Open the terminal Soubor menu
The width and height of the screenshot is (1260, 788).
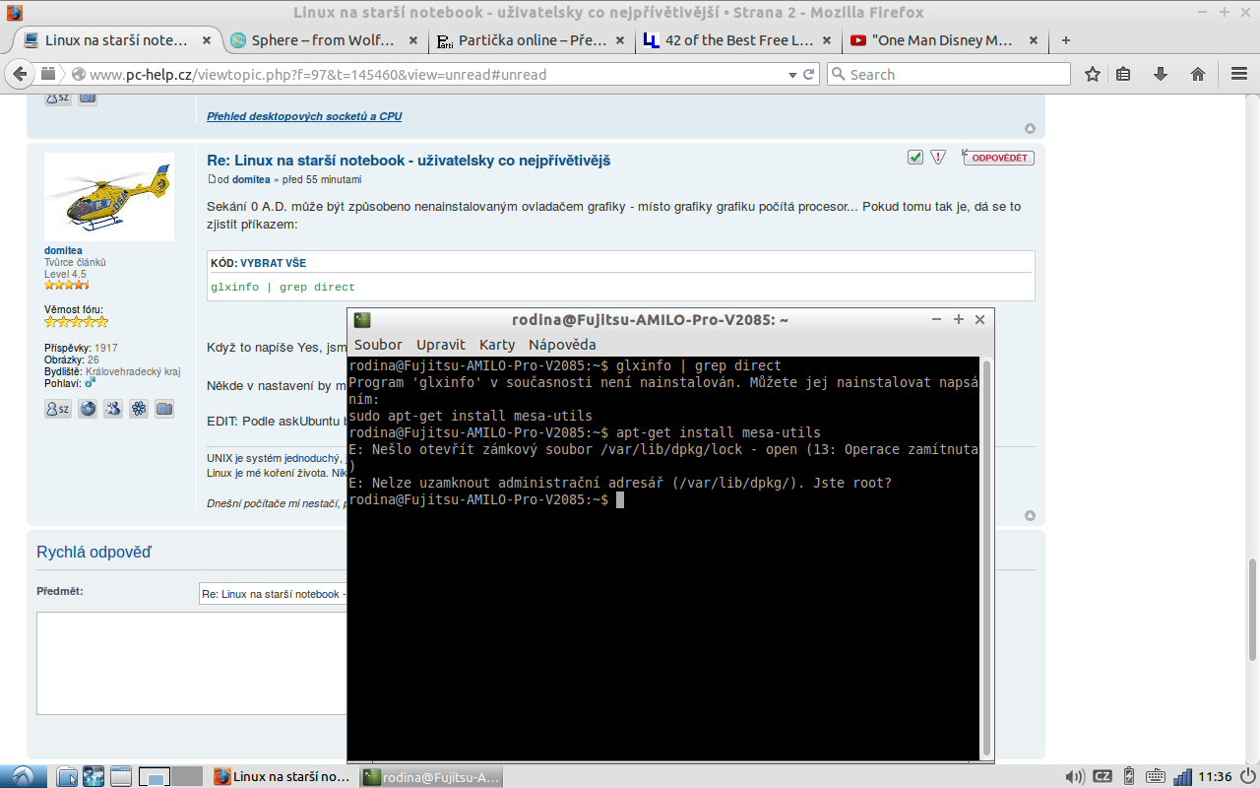(x=378, y=345)
